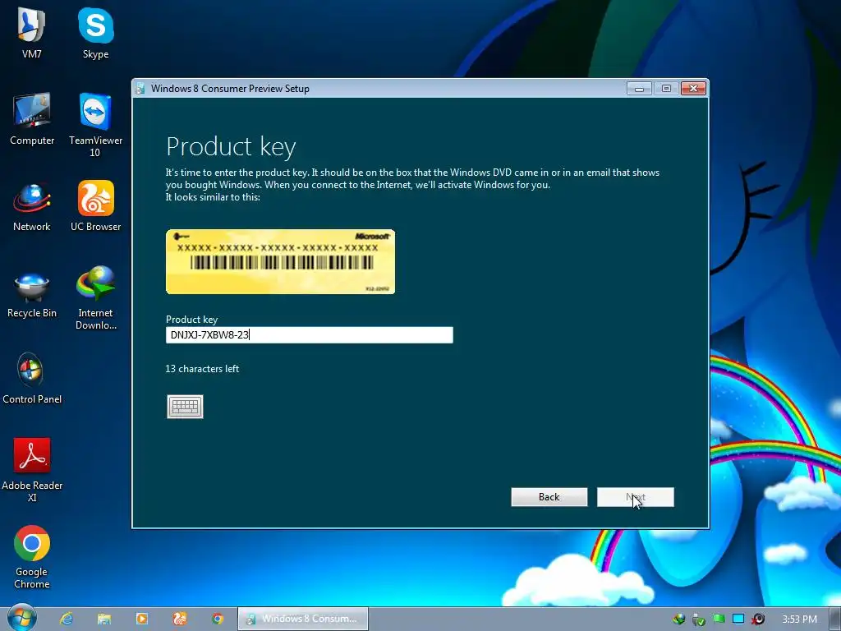
Task: Open the Recycle Bin
Action: click(32, 295)
